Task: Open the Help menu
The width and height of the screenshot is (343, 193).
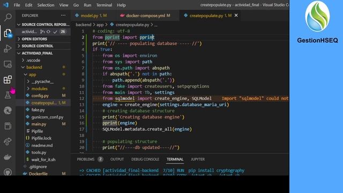Action: coord(121,5)
